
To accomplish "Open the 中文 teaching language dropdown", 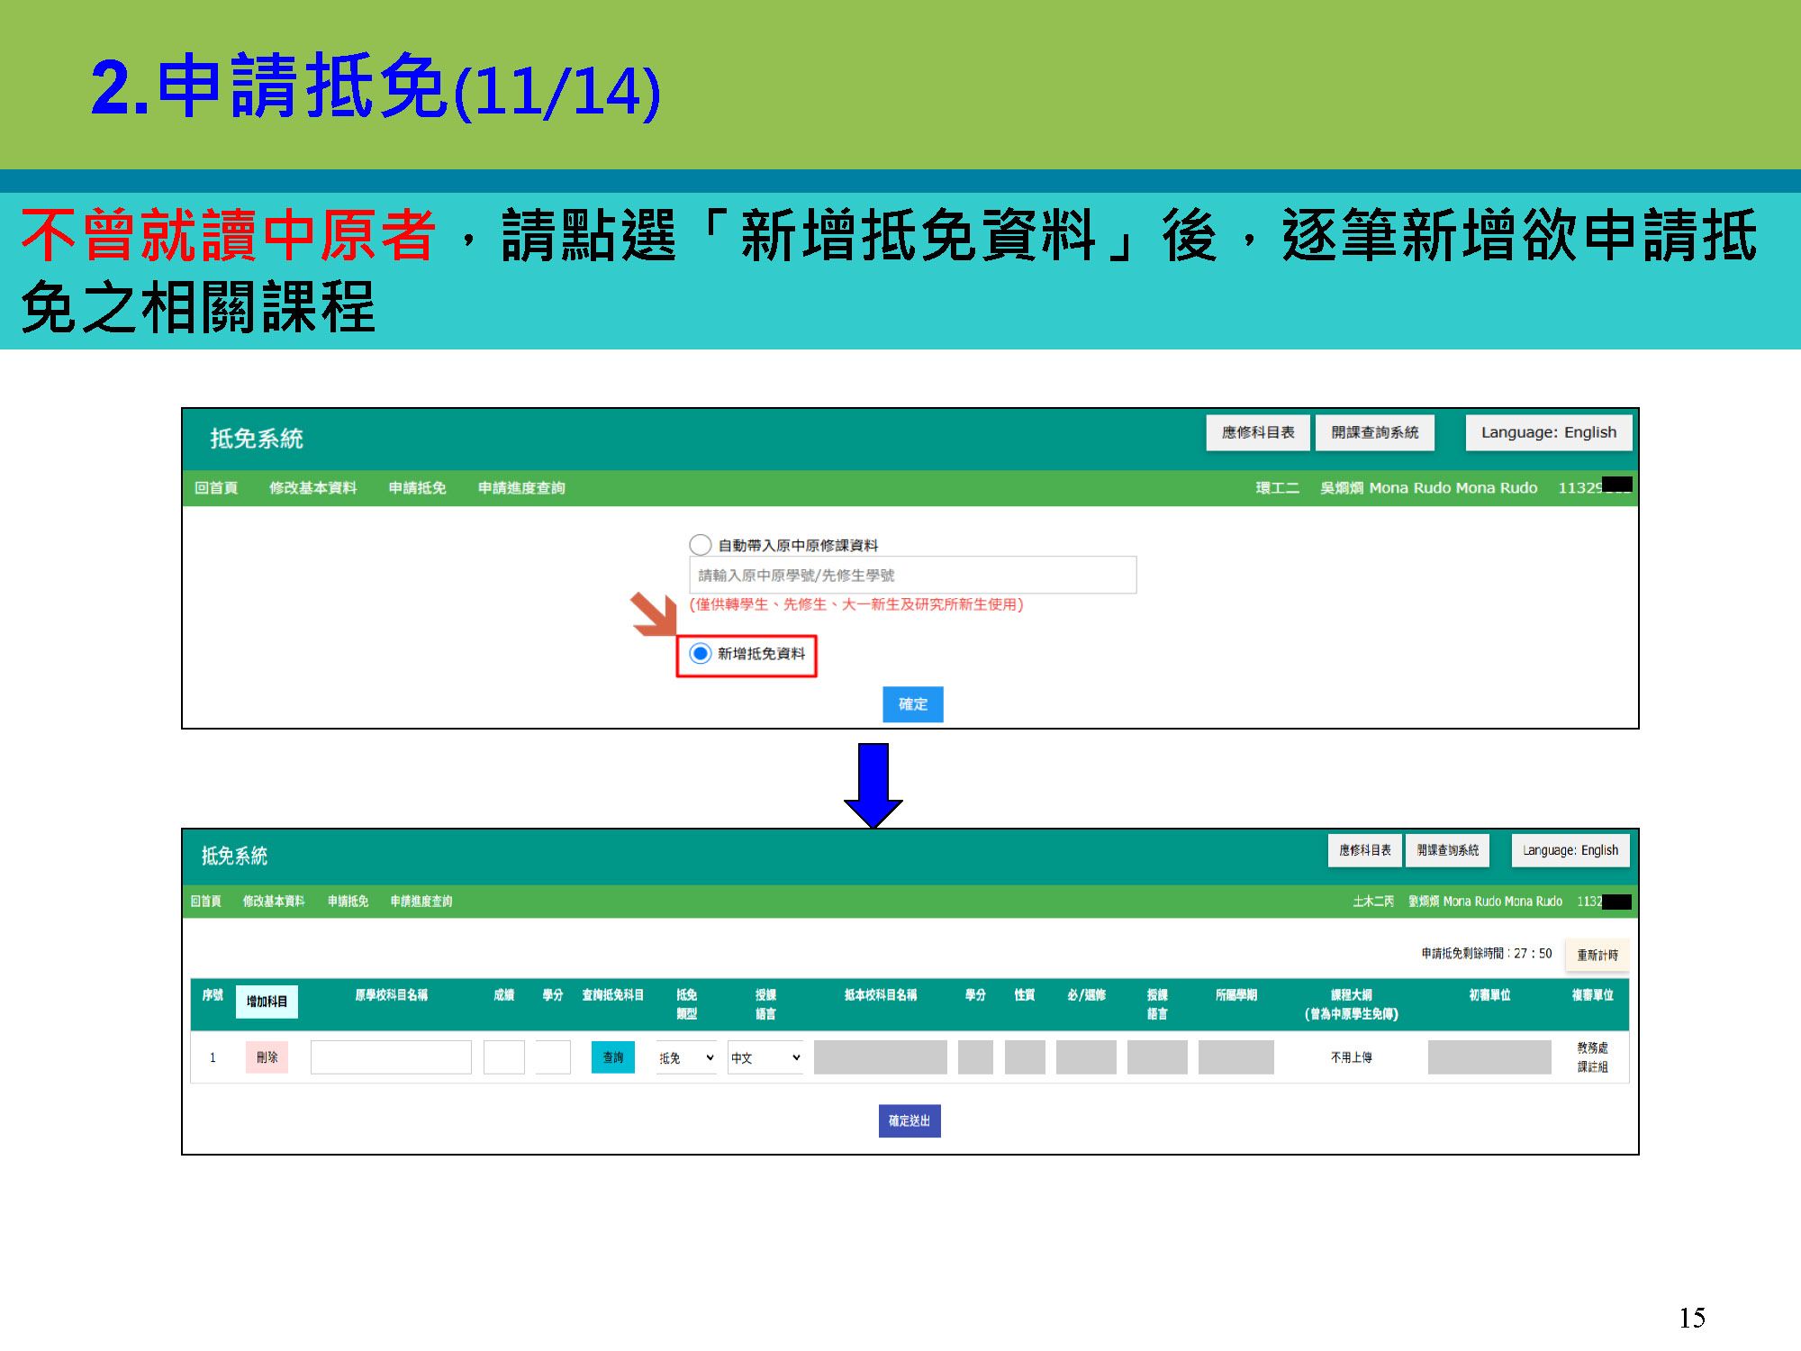I will [x=765, y=1057].
